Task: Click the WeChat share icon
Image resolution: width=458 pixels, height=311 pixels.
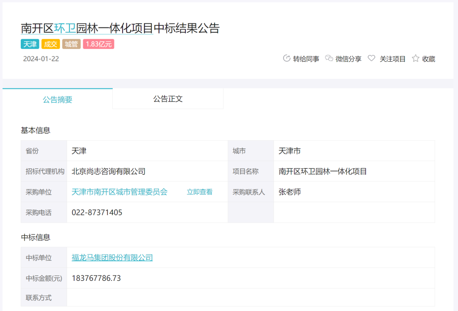Action: [x=329, y=58]
